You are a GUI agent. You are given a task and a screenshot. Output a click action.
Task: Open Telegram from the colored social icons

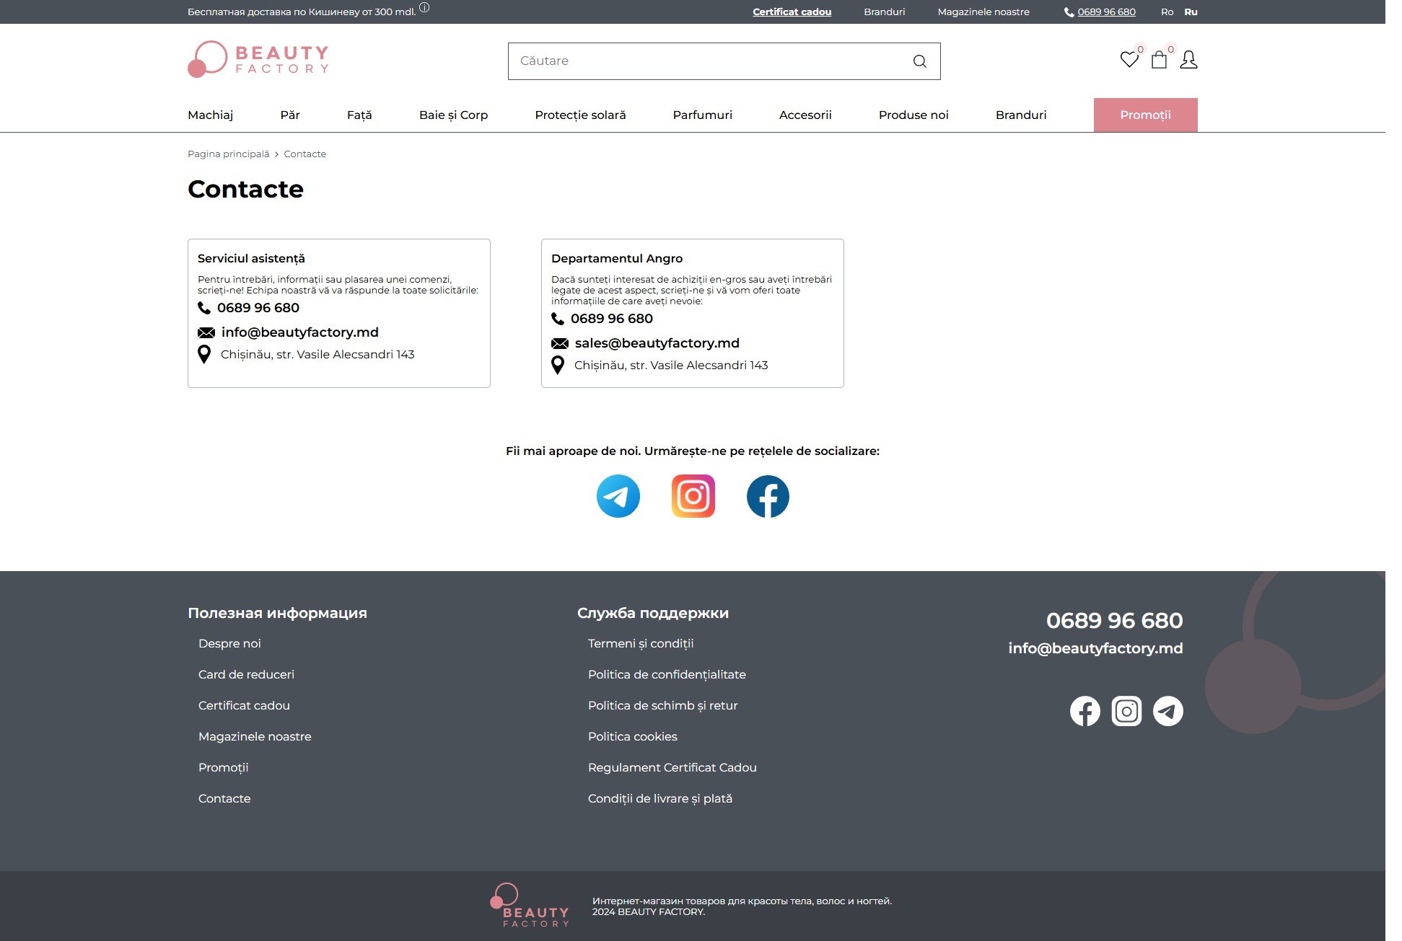tap(618, 496)
